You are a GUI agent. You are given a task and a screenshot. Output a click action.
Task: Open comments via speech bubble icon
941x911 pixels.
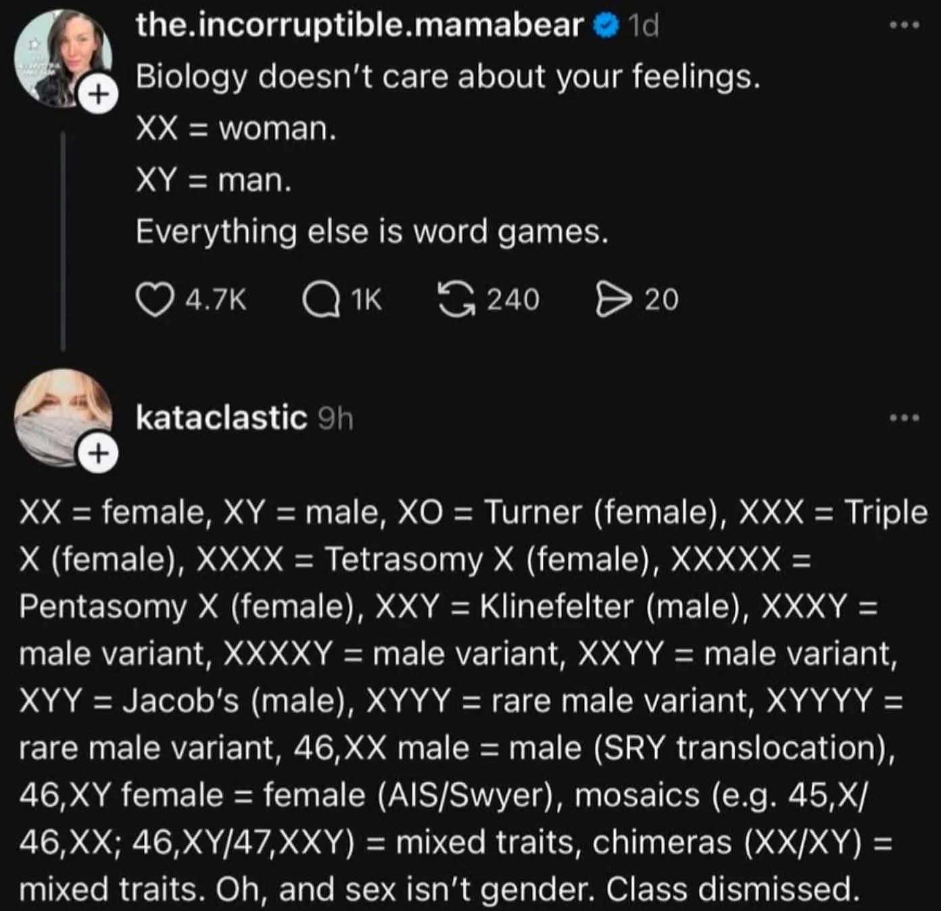tap(320, 300)
